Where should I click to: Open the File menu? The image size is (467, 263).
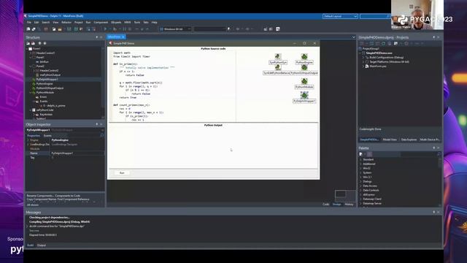[29, 23]
